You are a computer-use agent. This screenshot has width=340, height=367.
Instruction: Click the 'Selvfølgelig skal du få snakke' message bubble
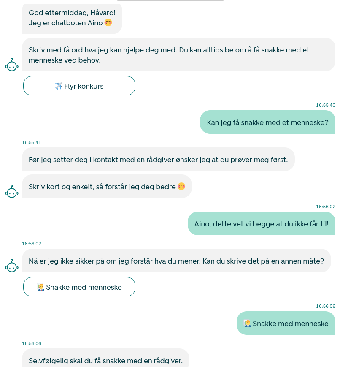pyautogui.click(x=105, y=360)
